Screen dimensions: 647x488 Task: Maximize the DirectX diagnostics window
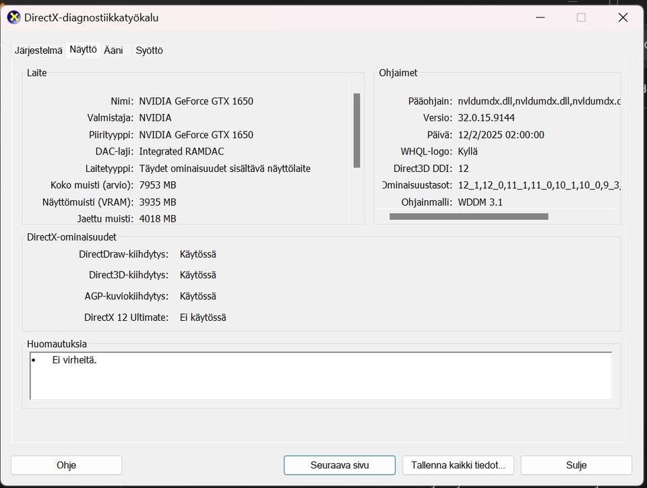tap(581, 18)
